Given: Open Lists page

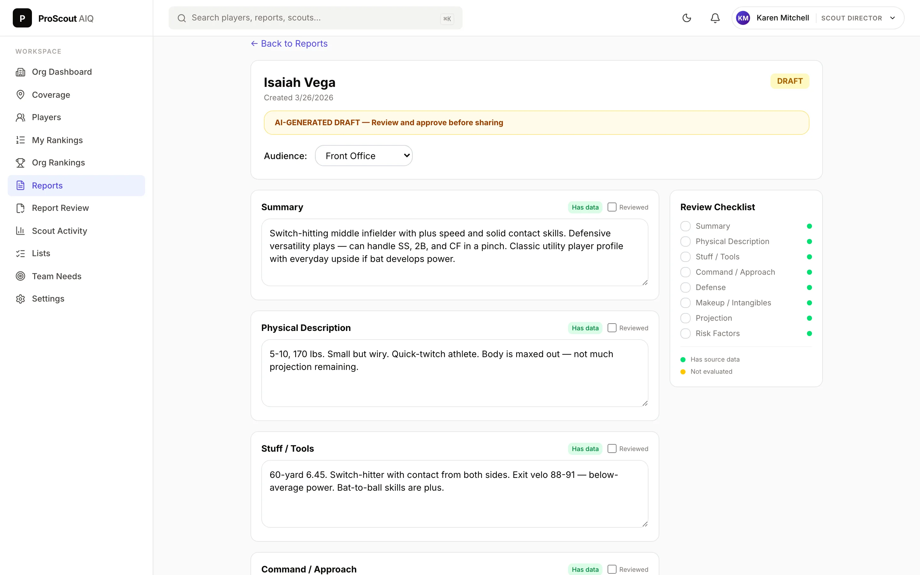Looking at the screenshot, I should click(x=76, y=253).
